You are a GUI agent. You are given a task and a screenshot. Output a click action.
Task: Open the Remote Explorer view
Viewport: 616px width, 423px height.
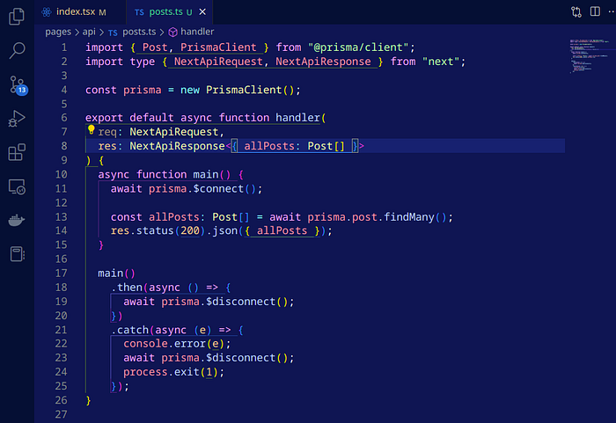[17, 186]
